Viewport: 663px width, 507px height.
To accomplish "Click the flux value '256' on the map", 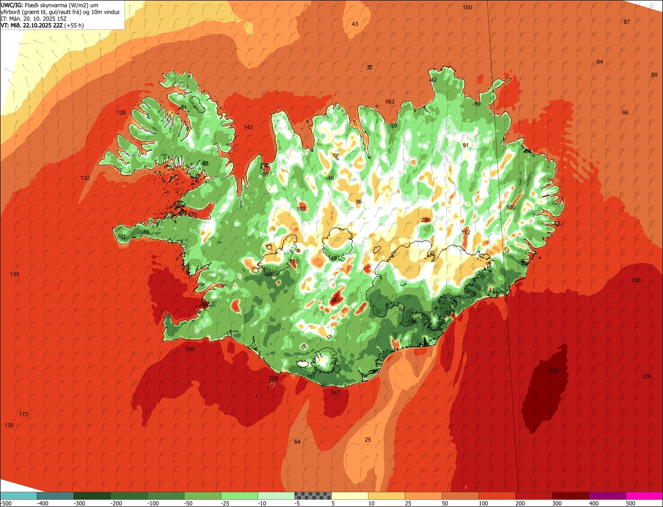I will point(636,280).
